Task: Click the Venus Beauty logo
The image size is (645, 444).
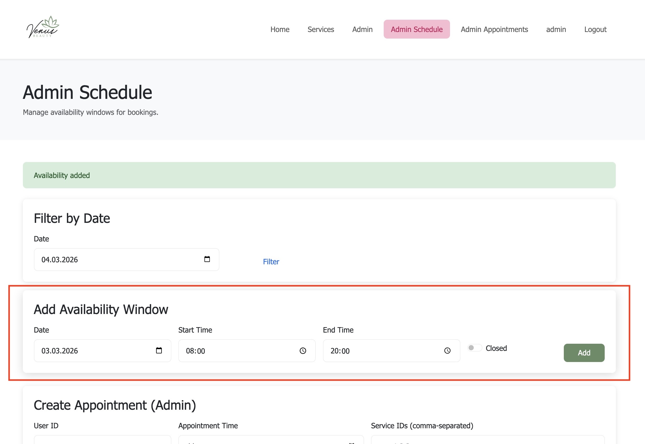Action: [43, 27]
